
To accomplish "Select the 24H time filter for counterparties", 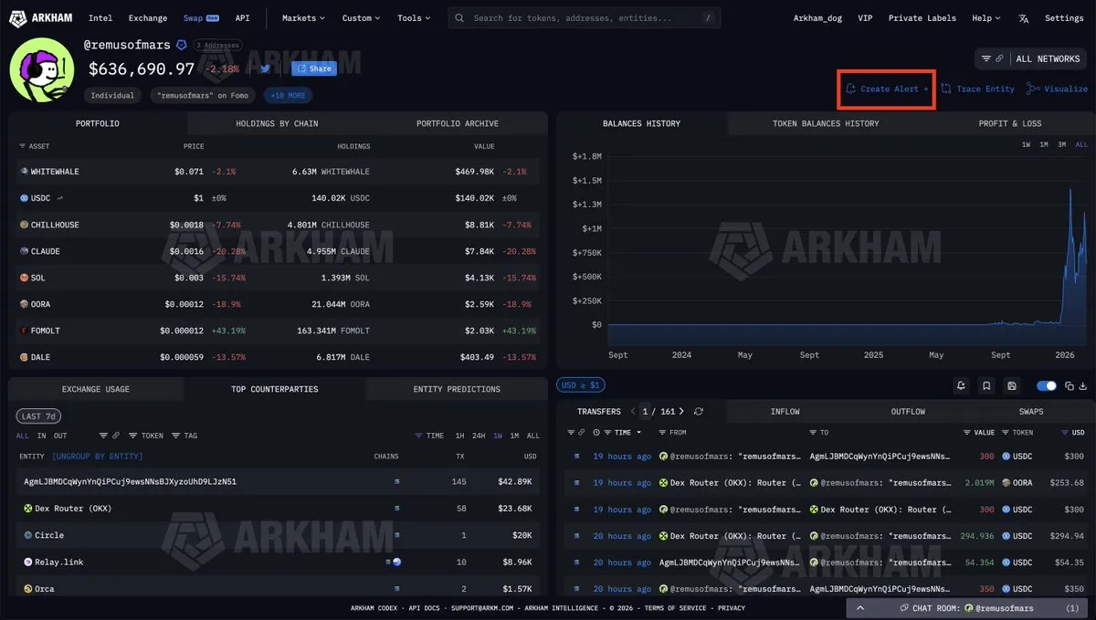I will click(478, 436).
